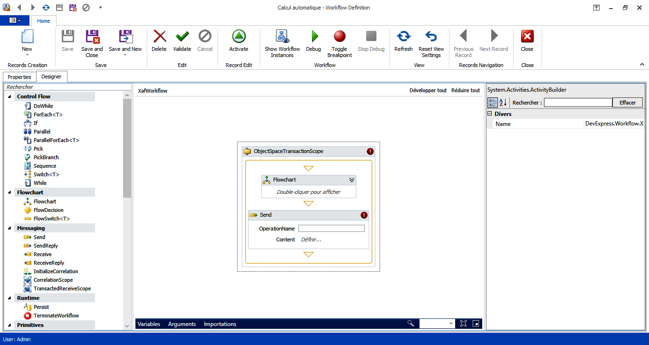The width and height of the screenshot is (649, 345).
Task: Collapse the Messaging toolbox group
Action: pyautogui.click(x=10, y=228)
